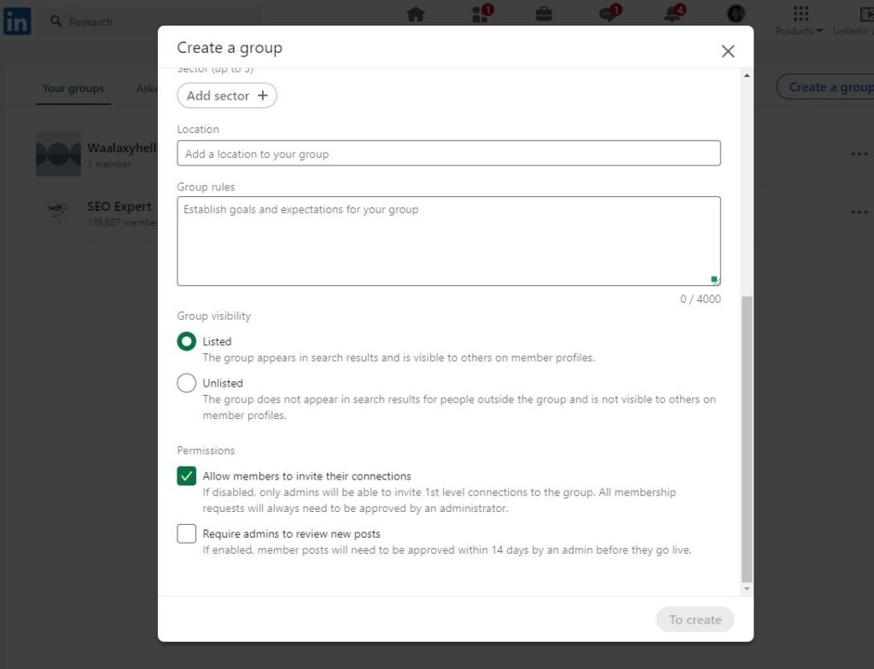Viewport: 874px width, 669px height.
Task: Click the Home icon in the navbar
Action: click(x=416, y=15)
